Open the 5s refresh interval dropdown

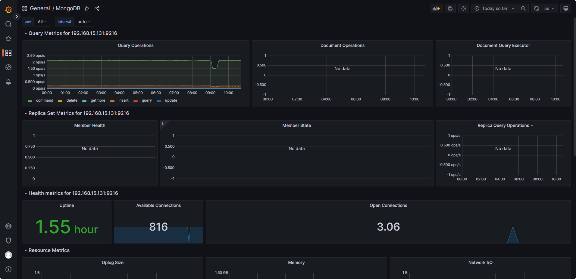(549, 8)
